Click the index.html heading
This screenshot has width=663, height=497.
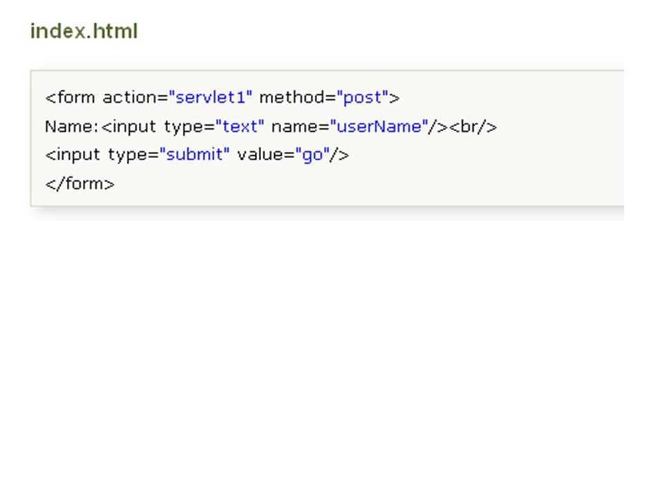click(x=84, y=31)
